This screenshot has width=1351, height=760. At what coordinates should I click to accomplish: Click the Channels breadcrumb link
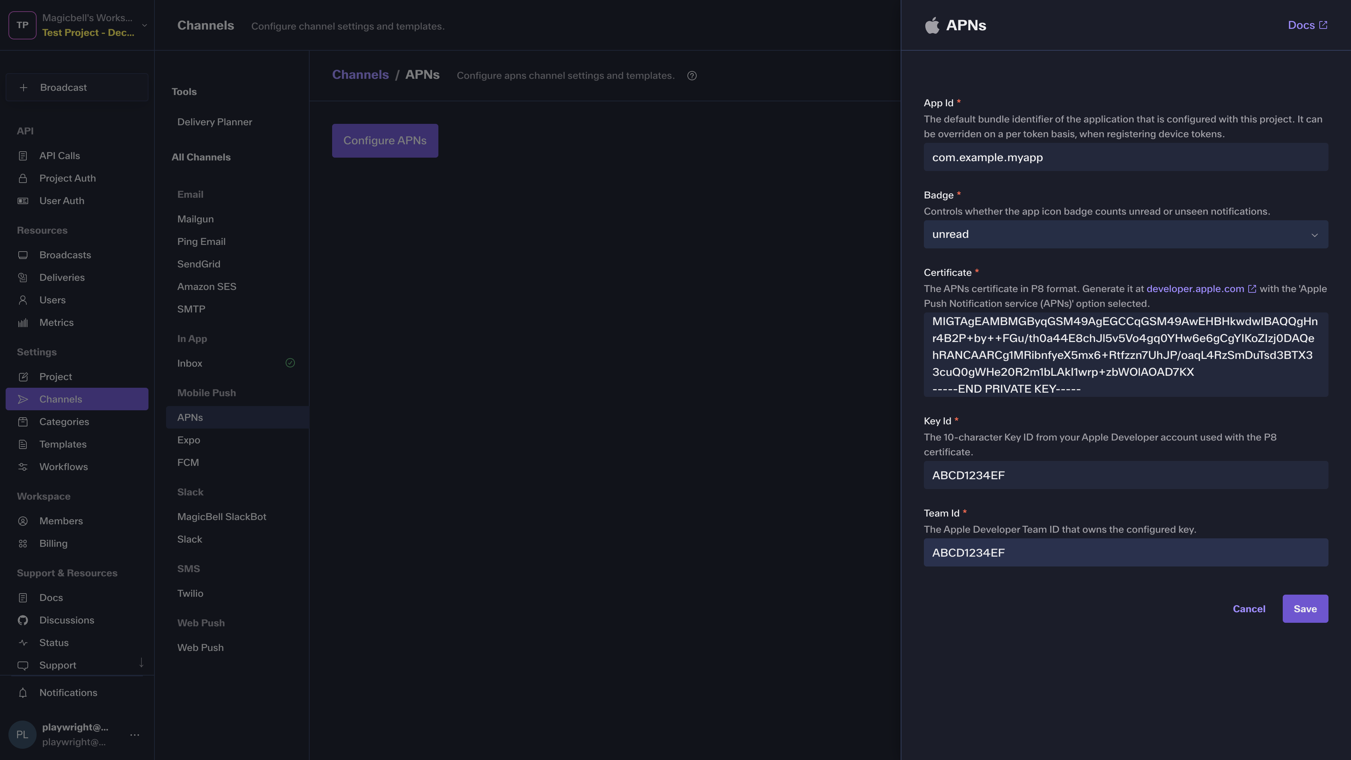click(x=360, y=75)
